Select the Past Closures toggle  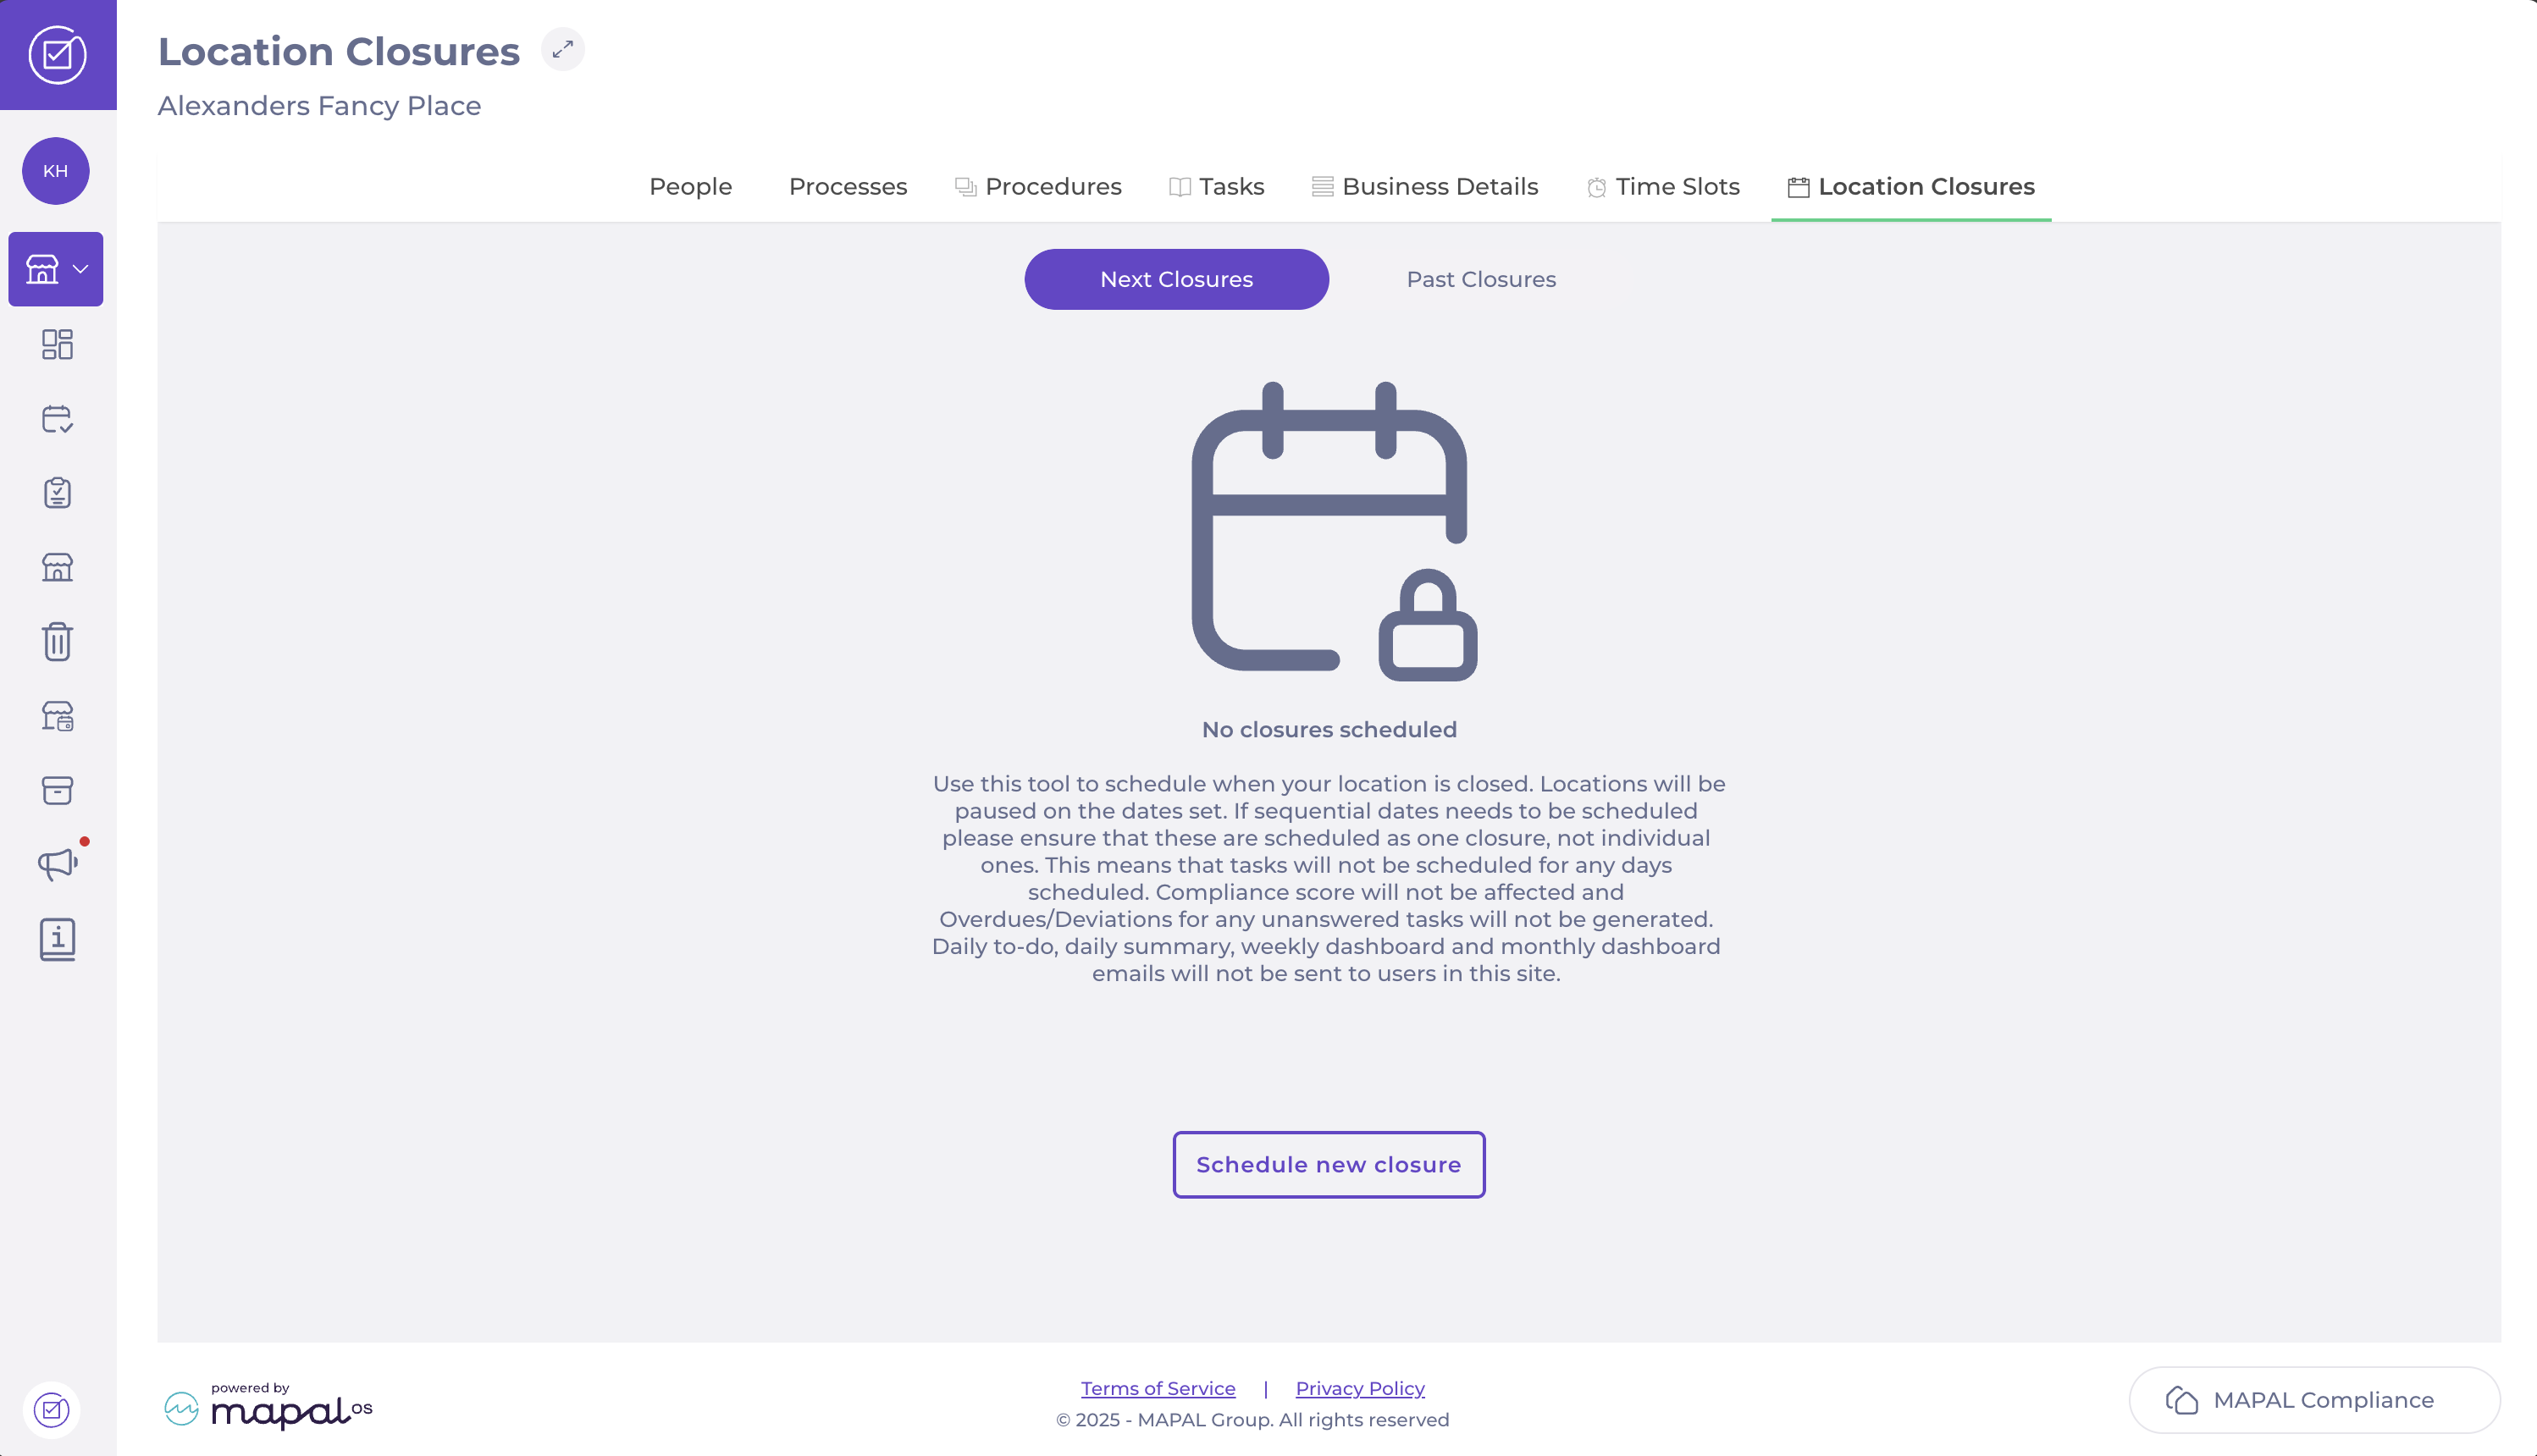tap(1481, 279)
